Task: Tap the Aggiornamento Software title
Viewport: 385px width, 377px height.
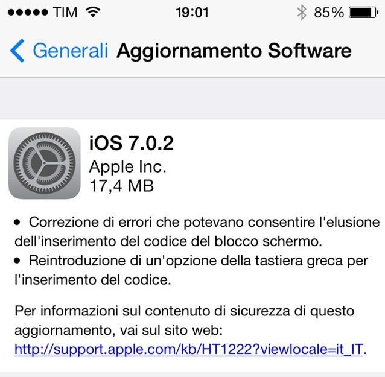Action: (234, 51)
